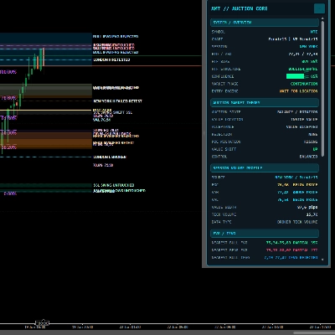Collapse the Auction Market Theory section header
This screenshot has height=335, width=335.
pyautogui.click(x=265, y=103)
